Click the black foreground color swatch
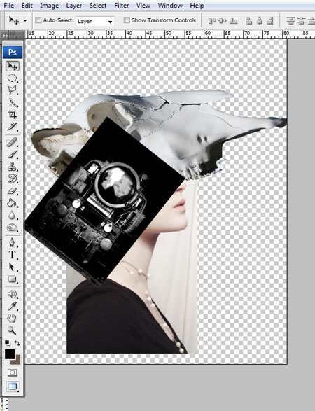315x411 pixels. 10,354
